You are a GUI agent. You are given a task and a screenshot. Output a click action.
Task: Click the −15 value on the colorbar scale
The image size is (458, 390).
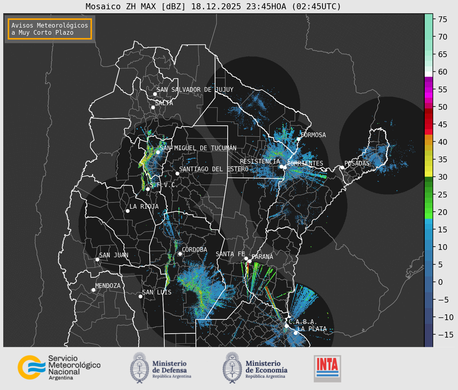(x=445, y=335)
